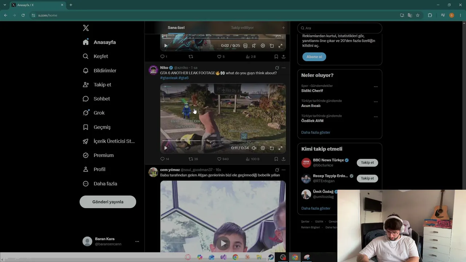This screenshot has height=262, width=466.
Task: Switch to the Sana özel tab
Action: click(x=176, y=28)
